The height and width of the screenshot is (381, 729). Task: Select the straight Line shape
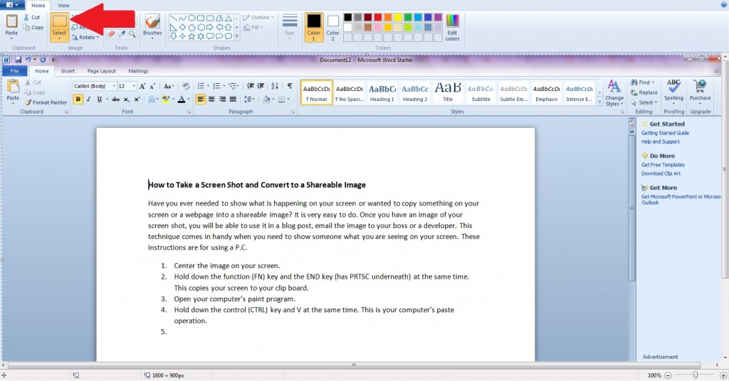pyautogui.click(x=173, y=18)
